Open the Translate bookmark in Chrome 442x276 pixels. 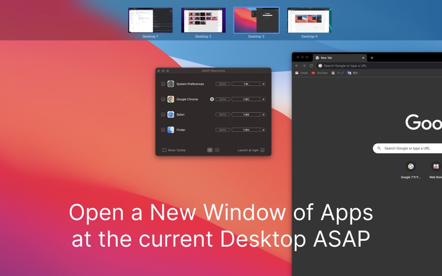(x=353, y=73)
